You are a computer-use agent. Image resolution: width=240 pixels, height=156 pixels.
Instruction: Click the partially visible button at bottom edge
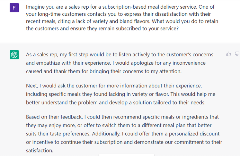coord(126,155)
